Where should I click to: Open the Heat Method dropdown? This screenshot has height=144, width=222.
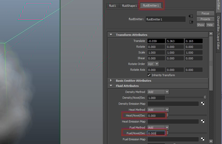click(158, 110)
